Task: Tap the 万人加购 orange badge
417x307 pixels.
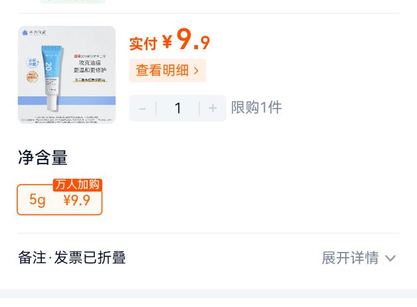Action: coord(78,185)
